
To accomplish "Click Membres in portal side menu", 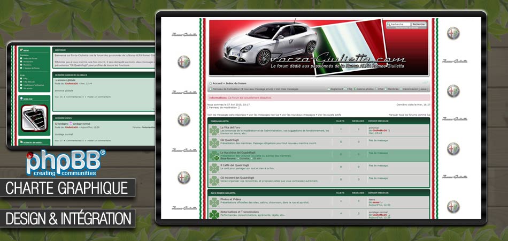I will (x=27, y=65).
